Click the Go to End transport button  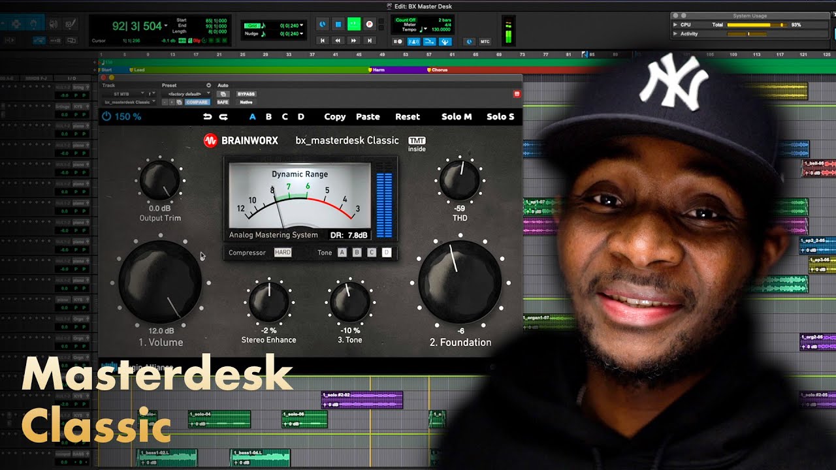pos(369,40)
